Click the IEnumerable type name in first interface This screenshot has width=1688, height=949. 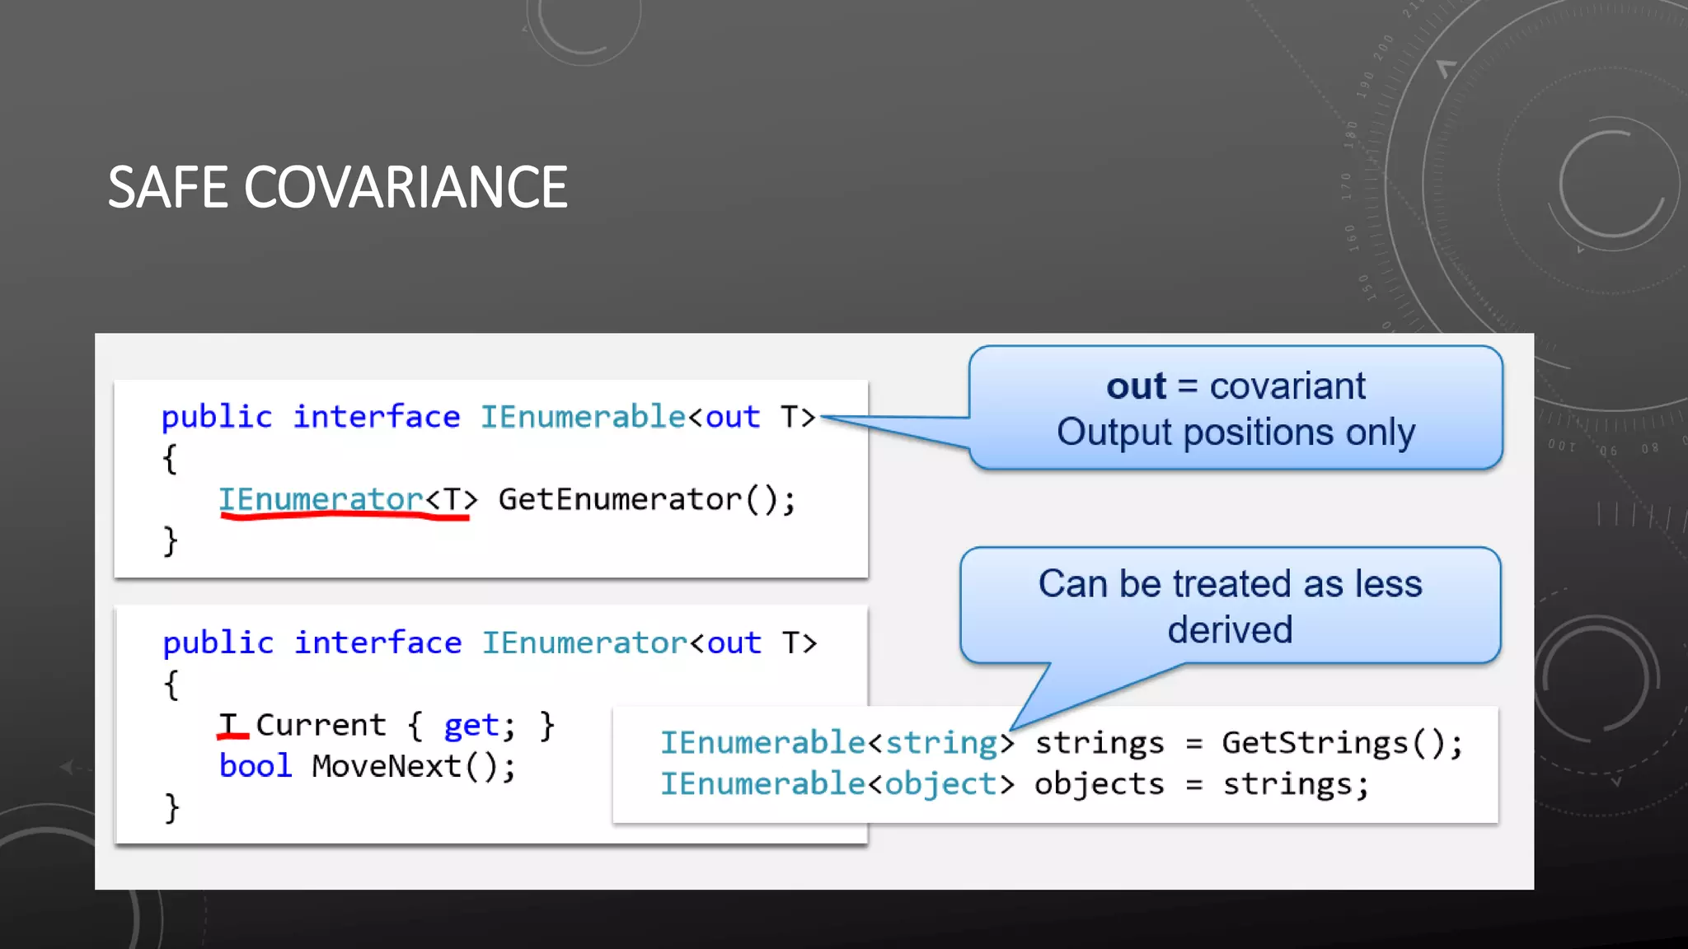point(582,417)
